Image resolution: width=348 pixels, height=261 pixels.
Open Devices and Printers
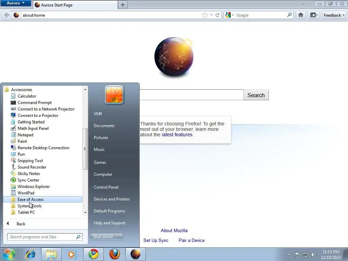111,199
